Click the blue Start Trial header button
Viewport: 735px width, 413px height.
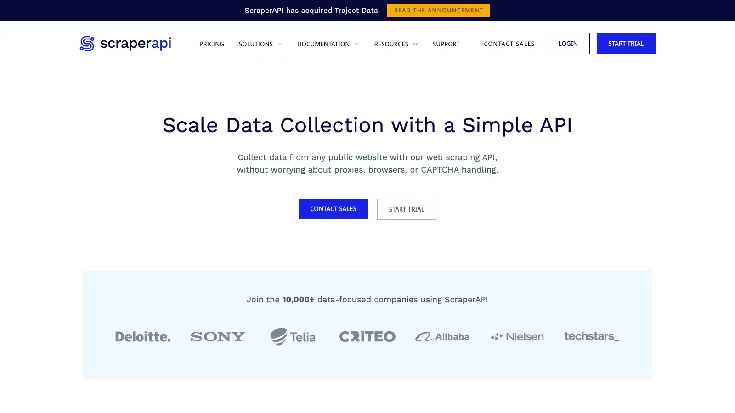[x=626, y=44]
